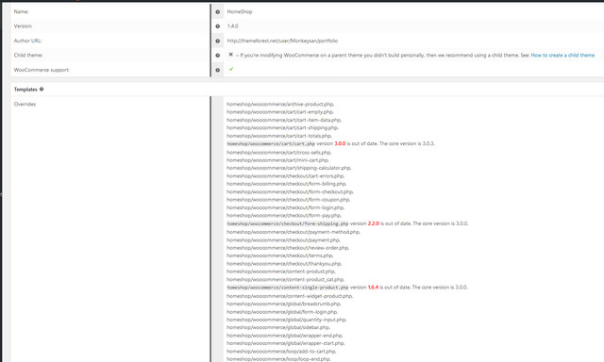Click woocommerce/content-product.php override entry
Image resolution: width=604 pixels, height=362 pixels.
pyautogui.click(x=281, y=271)
